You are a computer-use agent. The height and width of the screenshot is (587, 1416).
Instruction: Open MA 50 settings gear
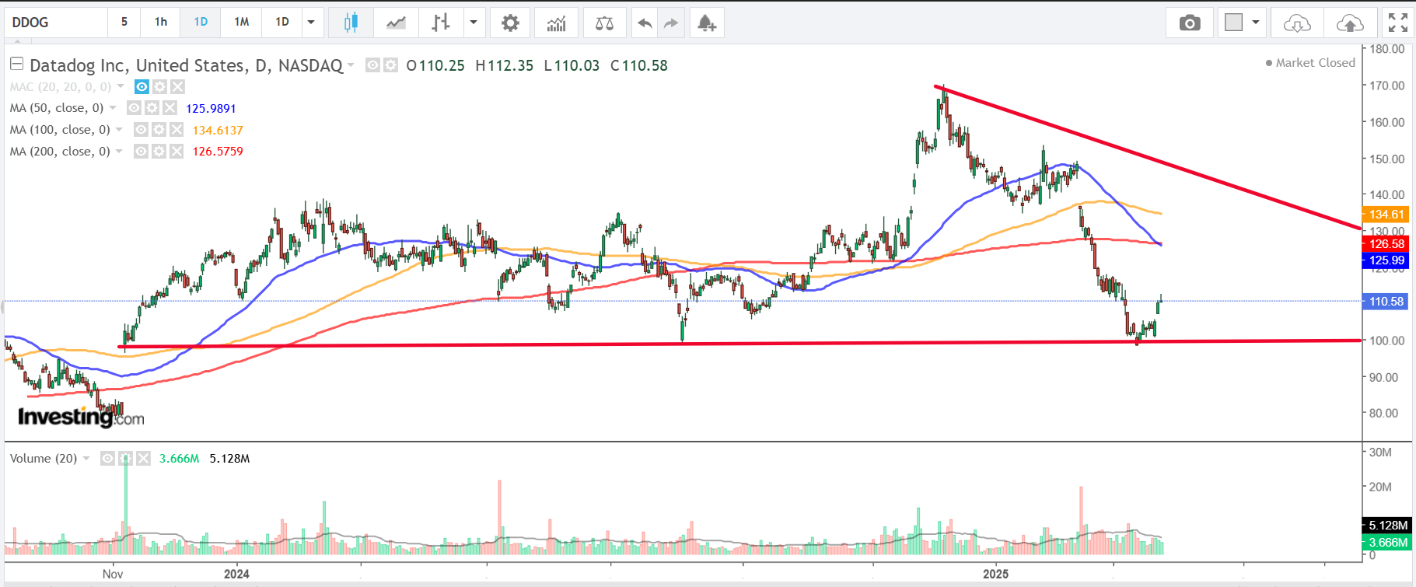pyautogui.click(x=152, y=108)
